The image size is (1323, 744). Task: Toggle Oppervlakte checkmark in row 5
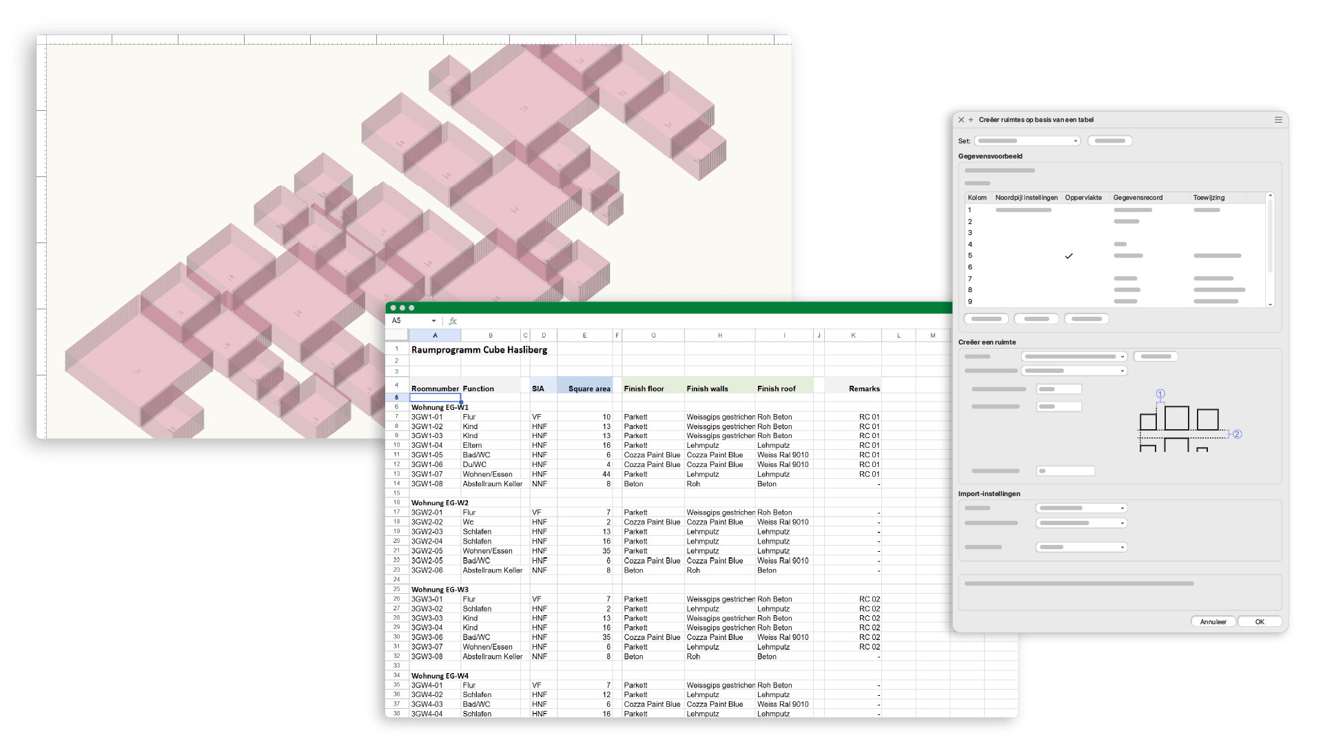point(1069,256)
